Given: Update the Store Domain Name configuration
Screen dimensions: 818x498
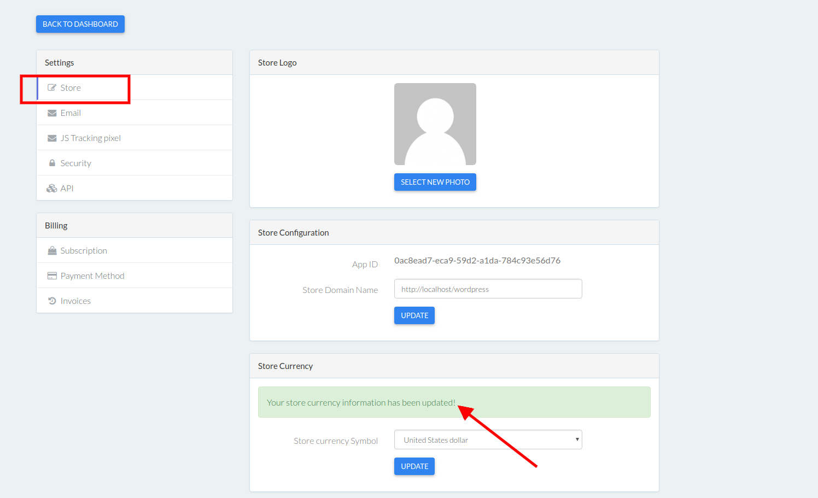Looking at the screenshot, I should point(414,315).
